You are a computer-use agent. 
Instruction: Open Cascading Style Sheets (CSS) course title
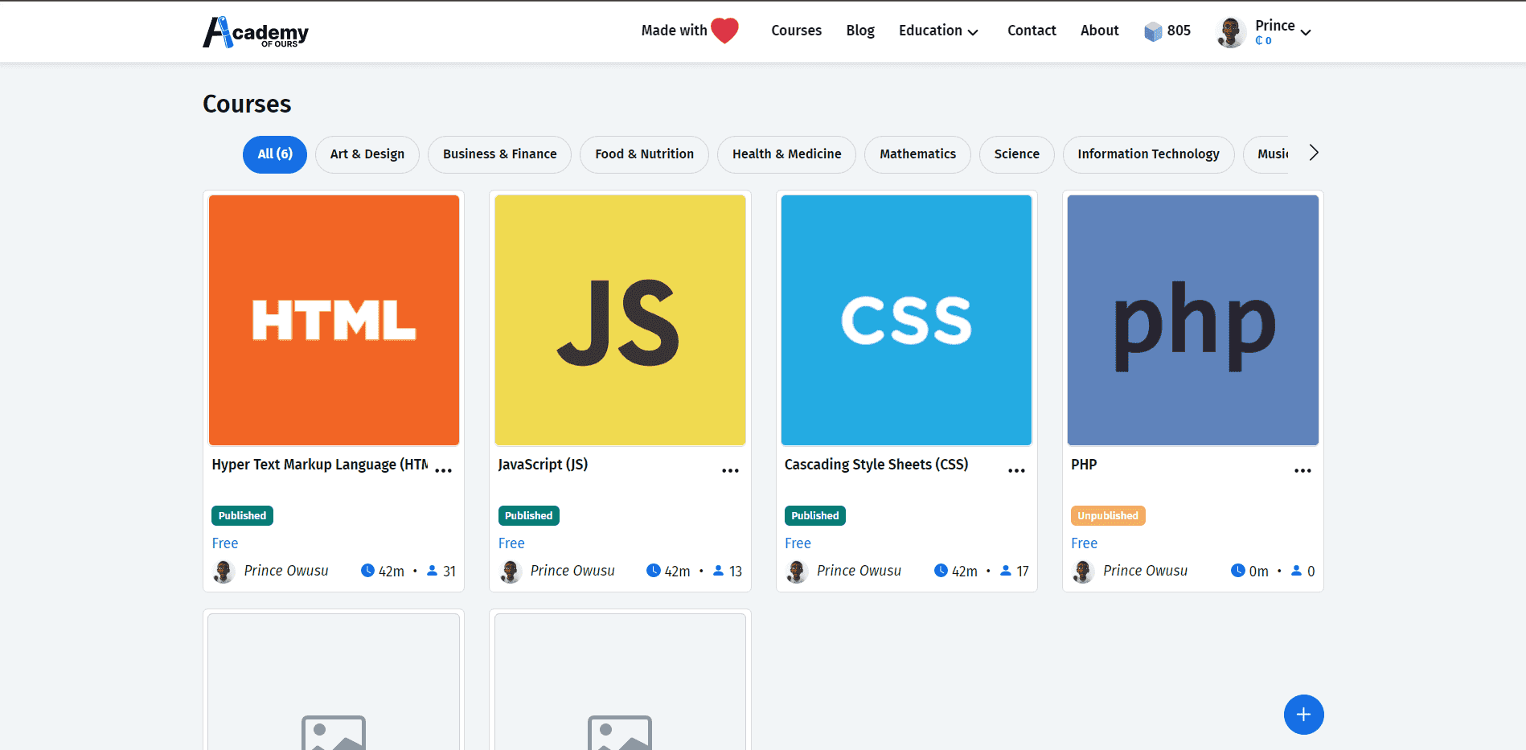876,465
